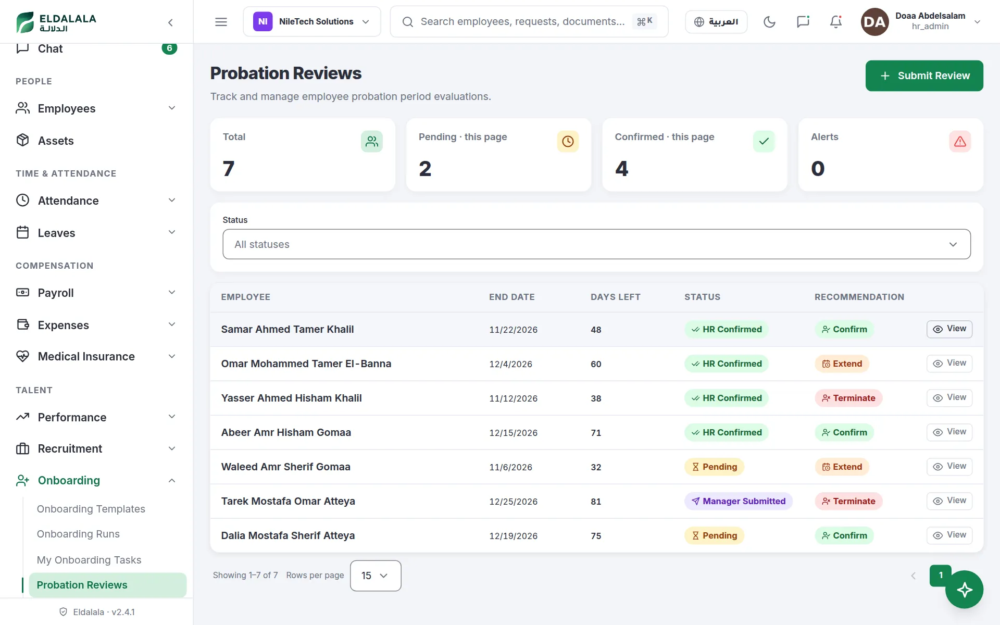
Task: View Samar Ahmed Tamer Khalil's review
Action: click(949, 329)
